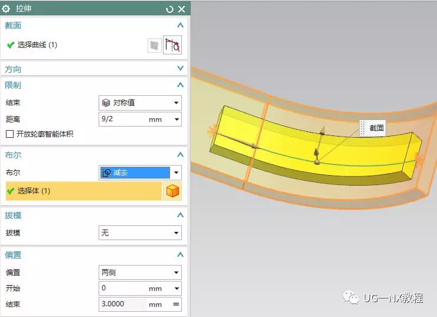
Task: Open the 减去 boolean dropdown
Action: 140,173
